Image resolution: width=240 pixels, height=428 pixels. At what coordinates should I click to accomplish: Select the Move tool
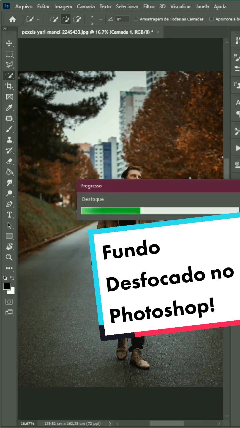click(x=9, y=43)
